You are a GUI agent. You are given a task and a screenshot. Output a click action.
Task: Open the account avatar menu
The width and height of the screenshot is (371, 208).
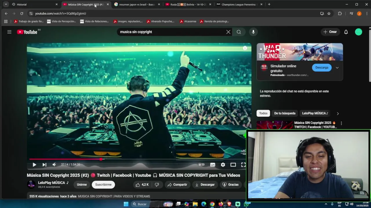(359, 32)
